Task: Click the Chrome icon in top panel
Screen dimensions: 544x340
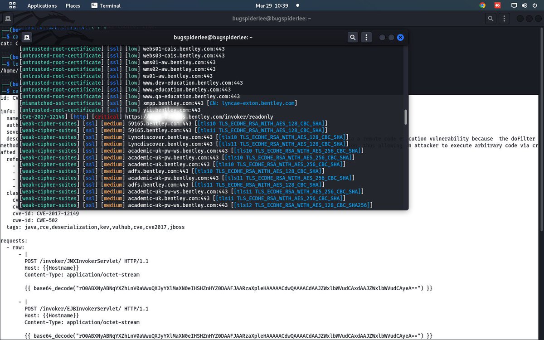Action: pyautogui.click(x=482, y=5)
